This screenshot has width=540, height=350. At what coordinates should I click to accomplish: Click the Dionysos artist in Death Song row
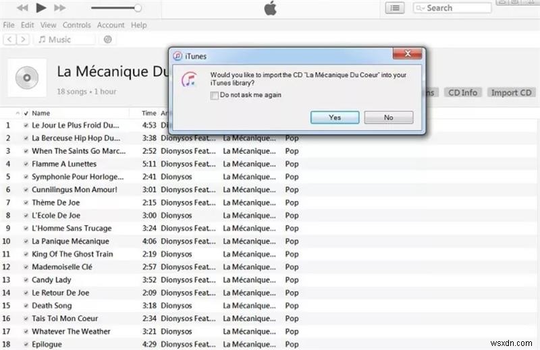(x=176, y=305)
